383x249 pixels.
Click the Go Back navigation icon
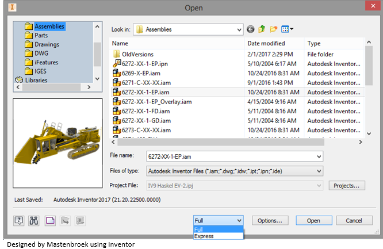coord(250,29)
